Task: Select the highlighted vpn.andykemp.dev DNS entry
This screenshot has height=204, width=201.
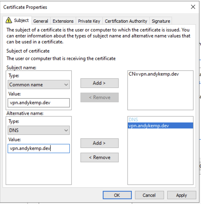Action: [160, 126]
